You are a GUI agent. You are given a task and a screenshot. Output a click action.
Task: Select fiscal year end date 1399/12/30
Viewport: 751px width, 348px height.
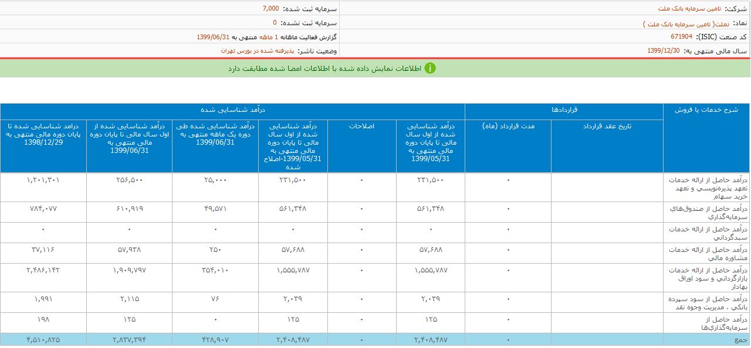(x=663, y=51)
